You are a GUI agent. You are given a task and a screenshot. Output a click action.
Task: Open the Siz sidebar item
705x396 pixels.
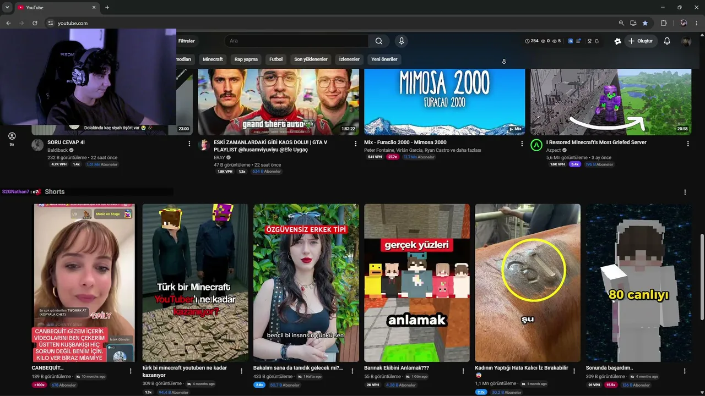12,139
